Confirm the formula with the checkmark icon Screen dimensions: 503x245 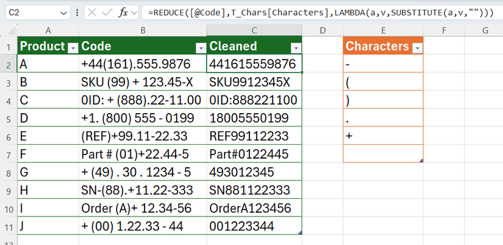click(x=107, y=13)
